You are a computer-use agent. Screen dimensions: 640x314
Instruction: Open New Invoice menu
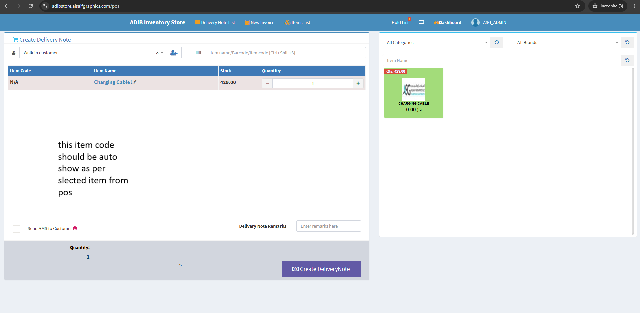click(x=260, y=22)
